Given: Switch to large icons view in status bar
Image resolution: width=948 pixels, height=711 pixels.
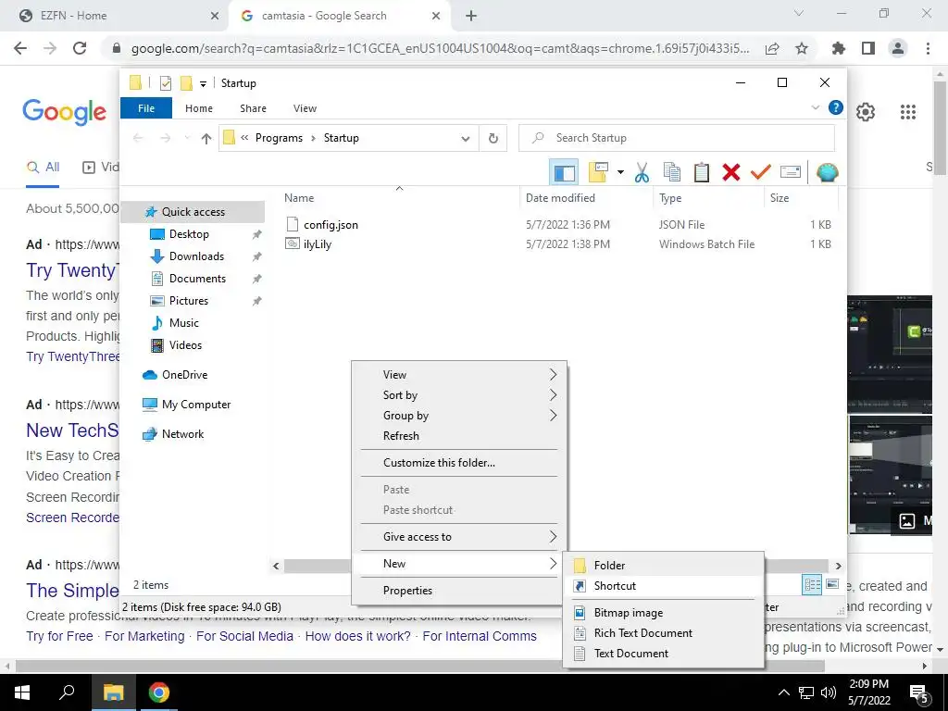Looking at the screenshot, I should tap(832, 585).
